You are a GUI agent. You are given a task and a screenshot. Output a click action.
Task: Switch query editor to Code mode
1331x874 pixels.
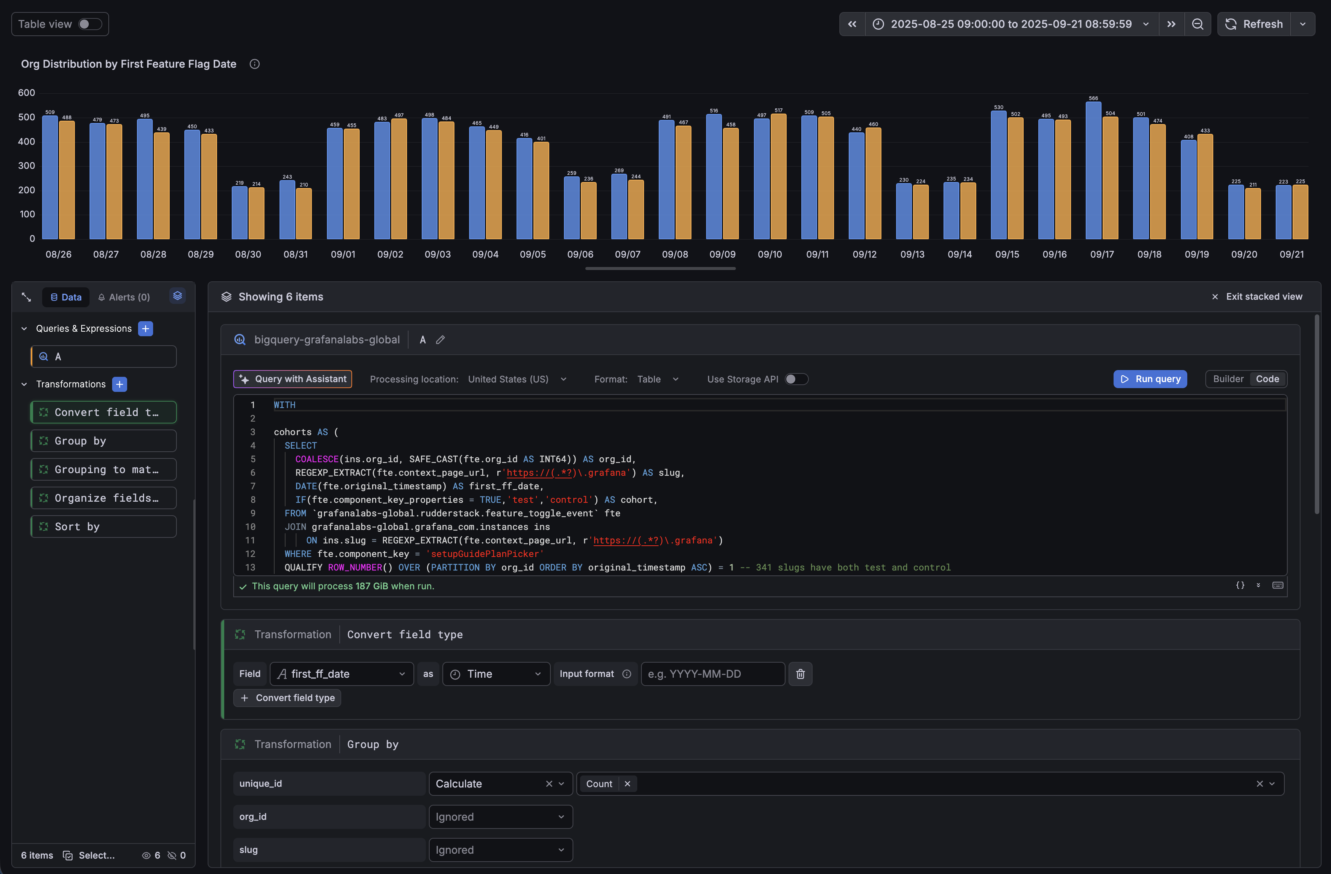[1267, 379]
